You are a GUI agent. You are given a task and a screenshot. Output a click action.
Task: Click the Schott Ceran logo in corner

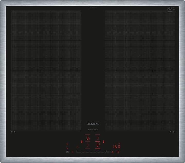[x=171, y=9]
